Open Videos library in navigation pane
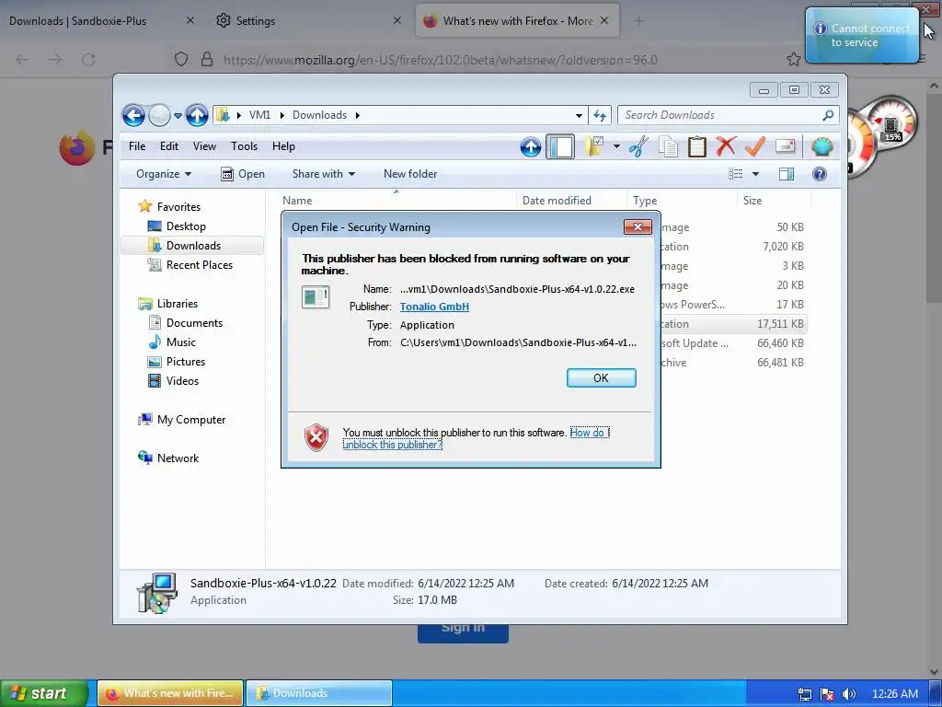The image size is (942, 707). click(182, 380)
